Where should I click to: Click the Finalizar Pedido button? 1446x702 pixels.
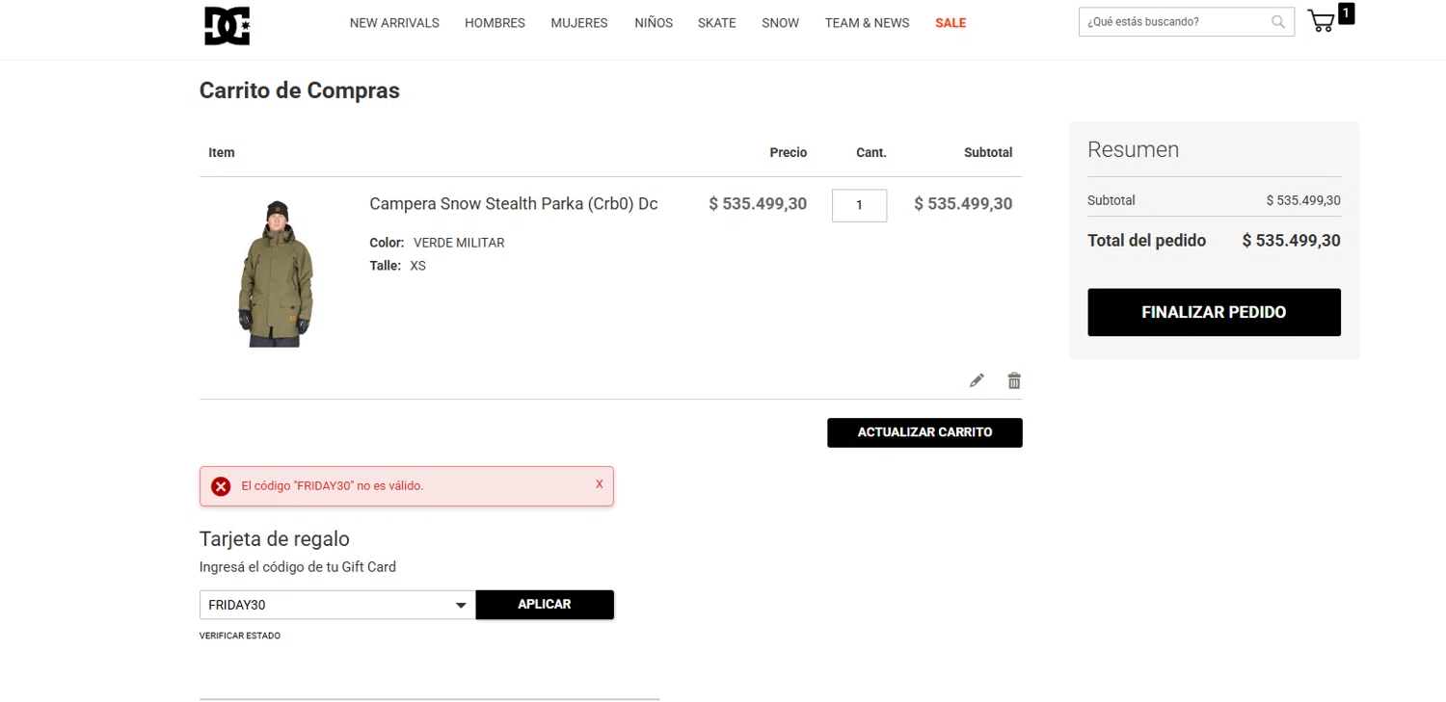tap(1214, 312)
